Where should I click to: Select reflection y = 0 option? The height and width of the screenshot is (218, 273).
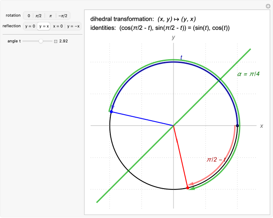[30, 26]
